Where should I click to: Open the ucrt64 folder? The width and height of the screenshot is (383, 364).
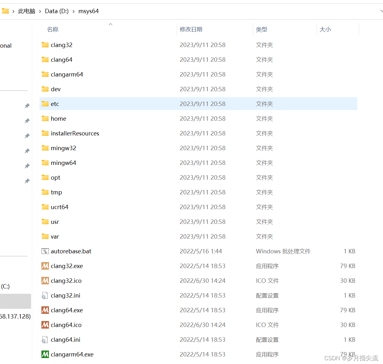click(59, 207)
